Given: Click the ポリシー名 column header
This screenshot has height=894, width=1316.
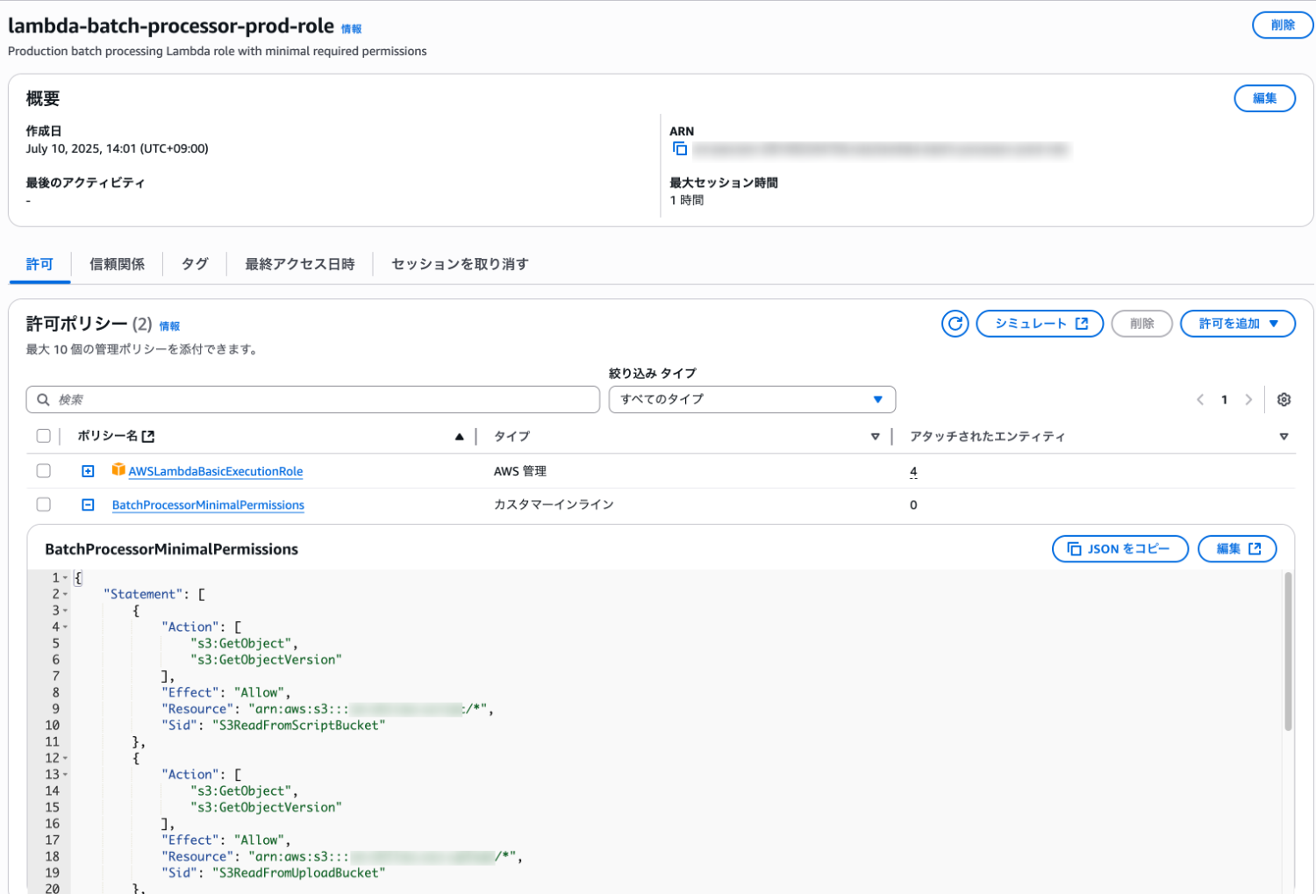Looking at the screenshot, I should tap(107, 436).
